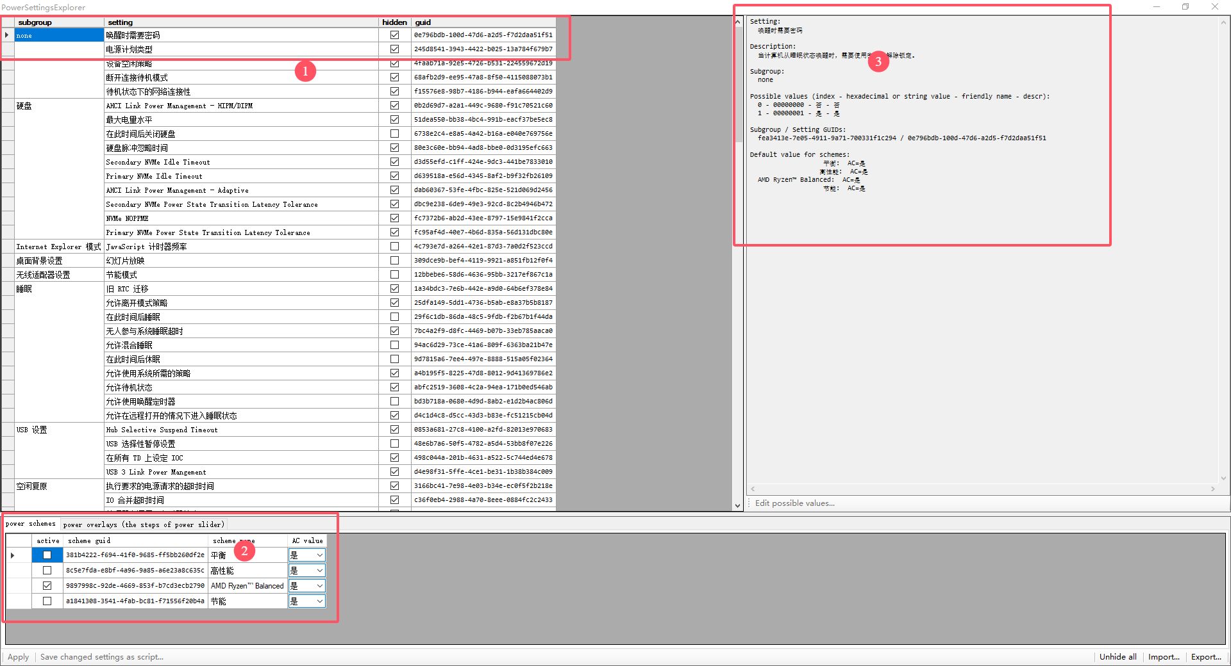Click the toolbar grip beside Edit possible values
Screen dimensions: 1231x666
(x=749, y=503)
